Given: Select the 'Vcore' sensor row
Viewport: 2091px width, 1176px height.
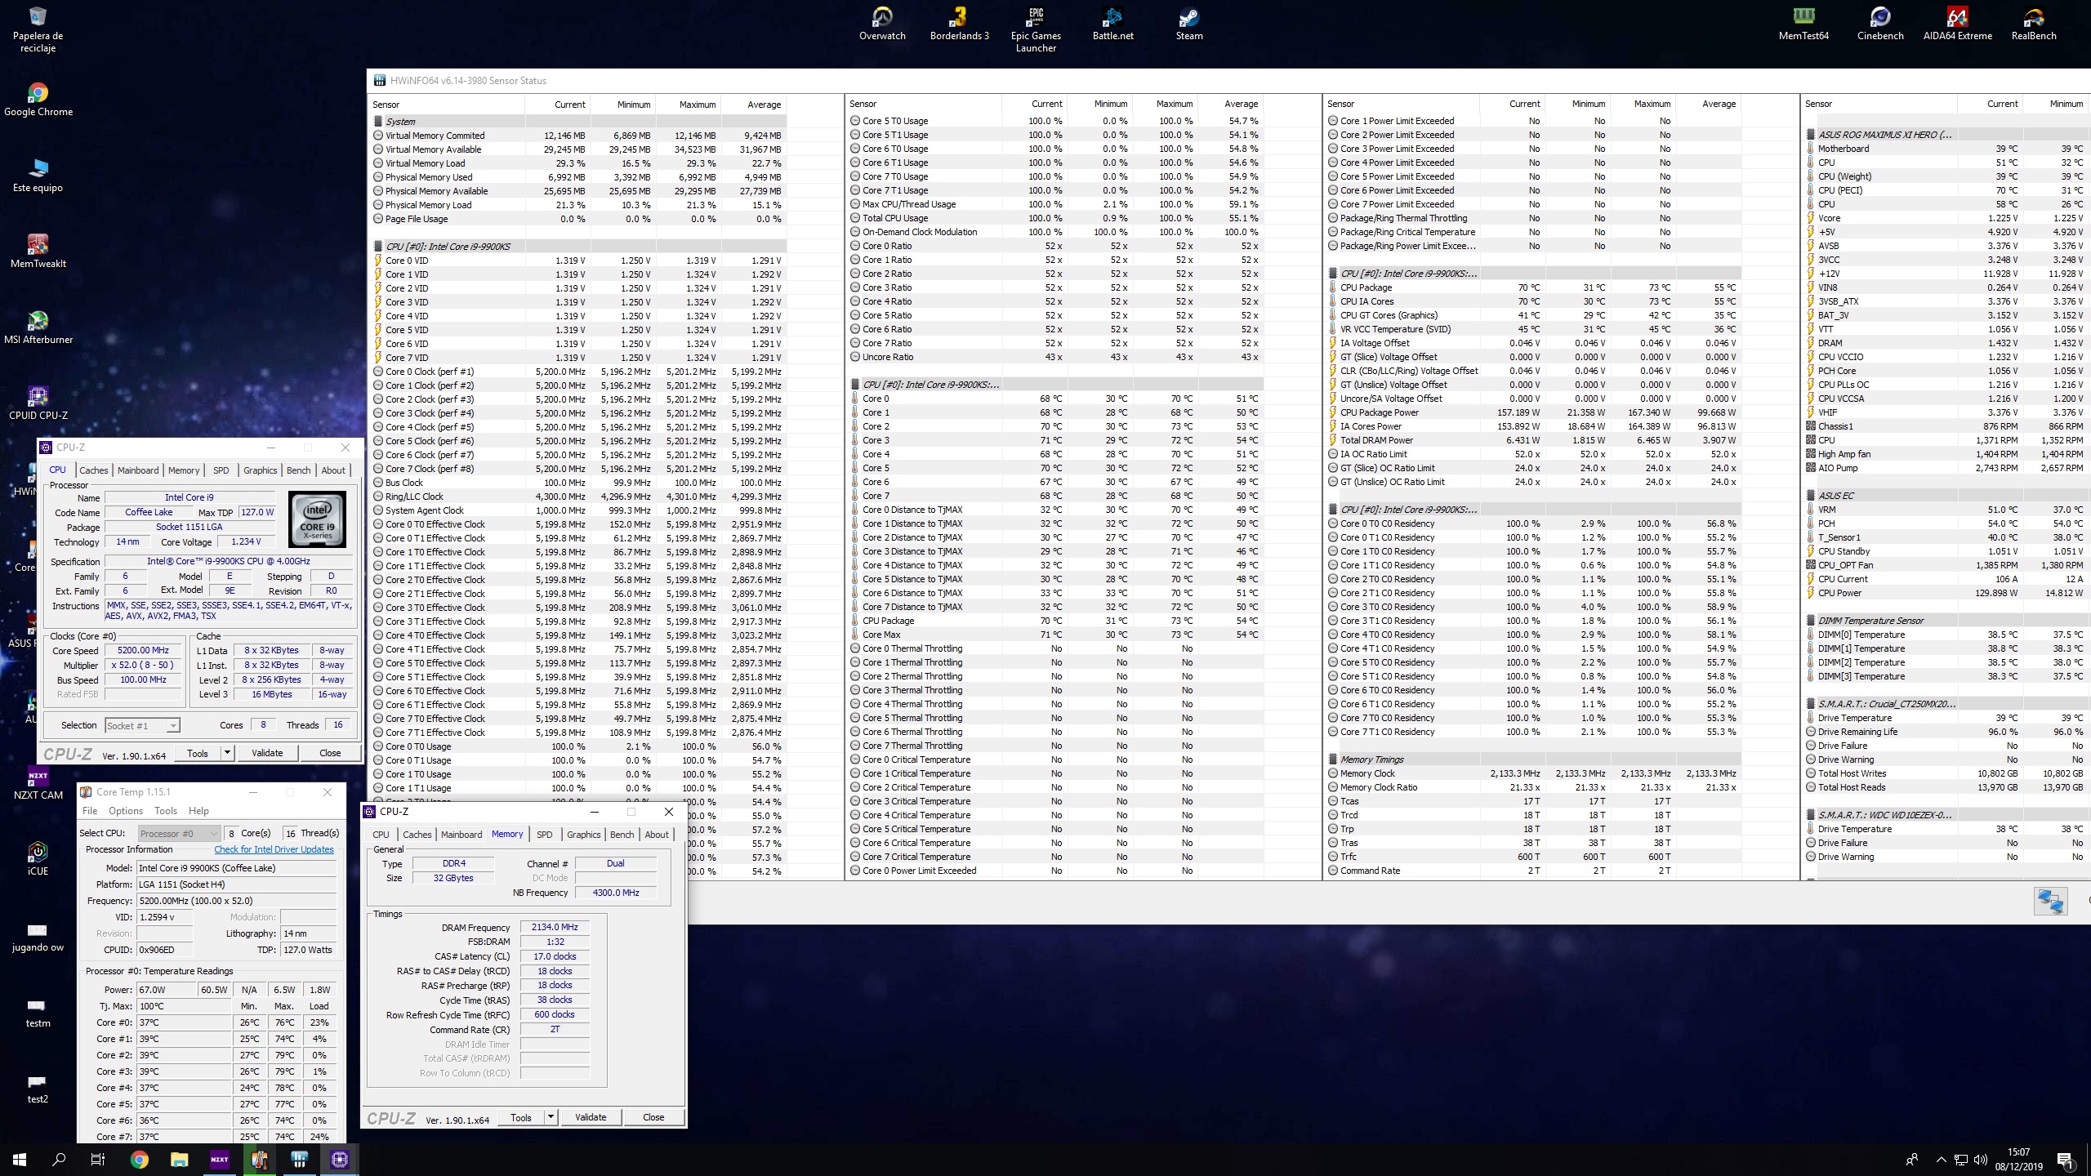Looking at the screenshot, I should coord(1947,218).
